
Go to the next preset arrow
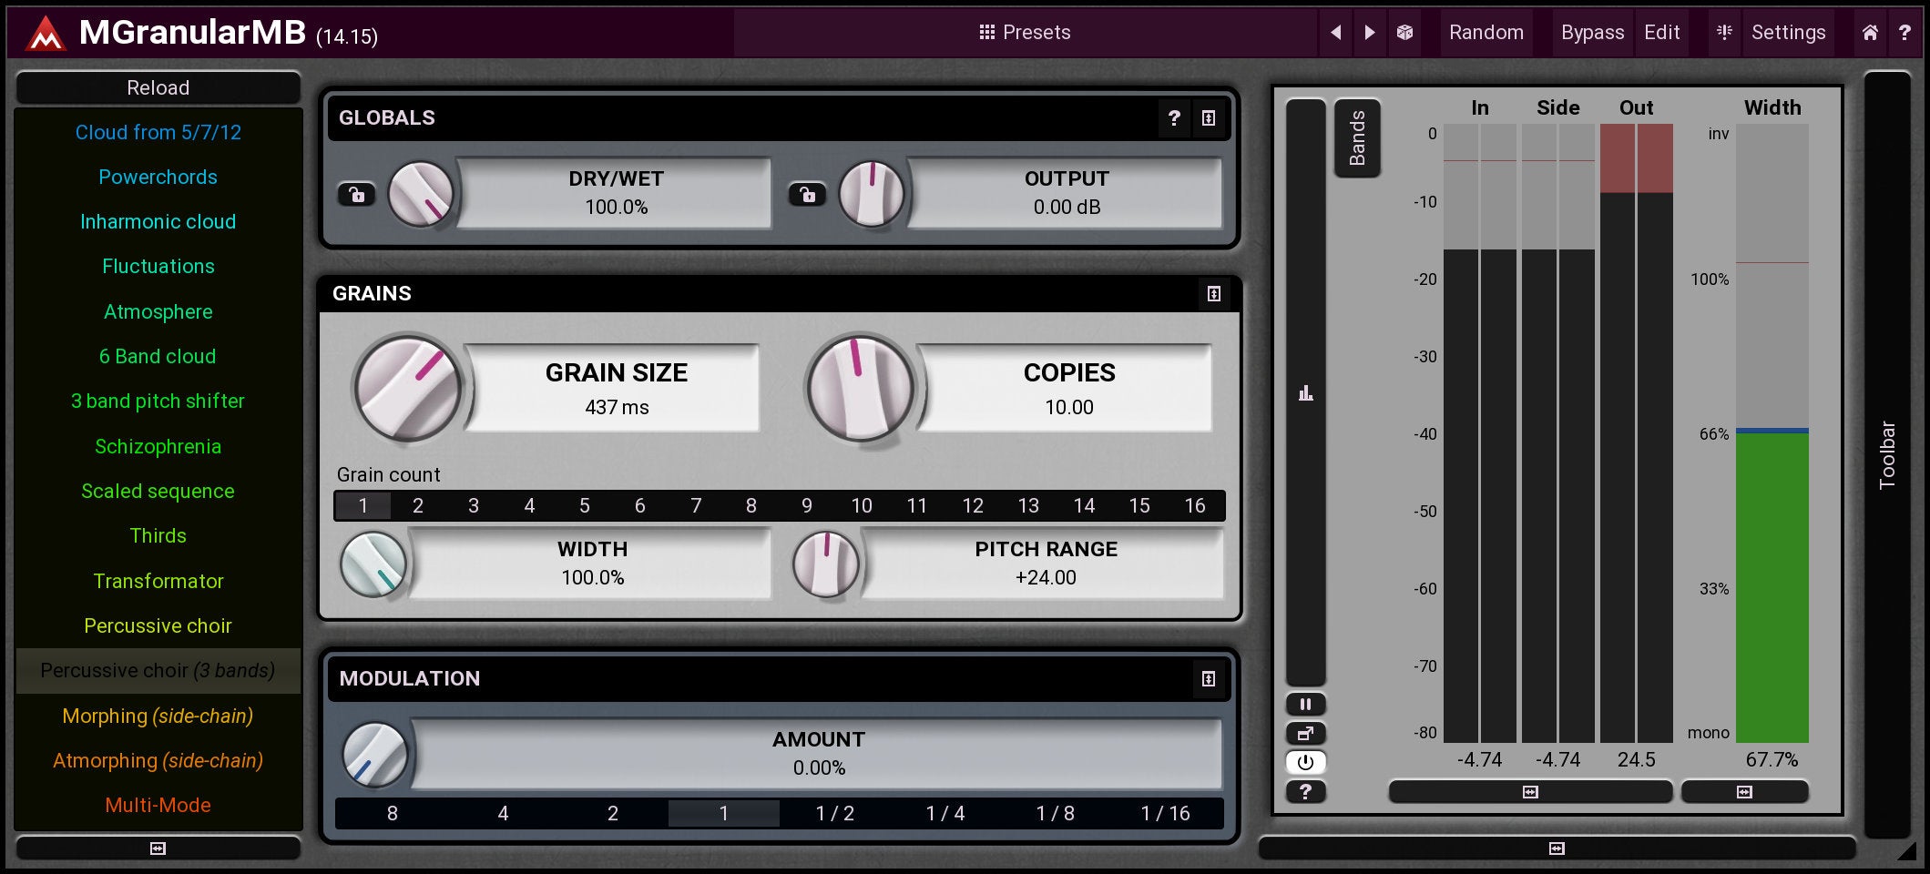pyautogui.click(x=1369, y=33)
